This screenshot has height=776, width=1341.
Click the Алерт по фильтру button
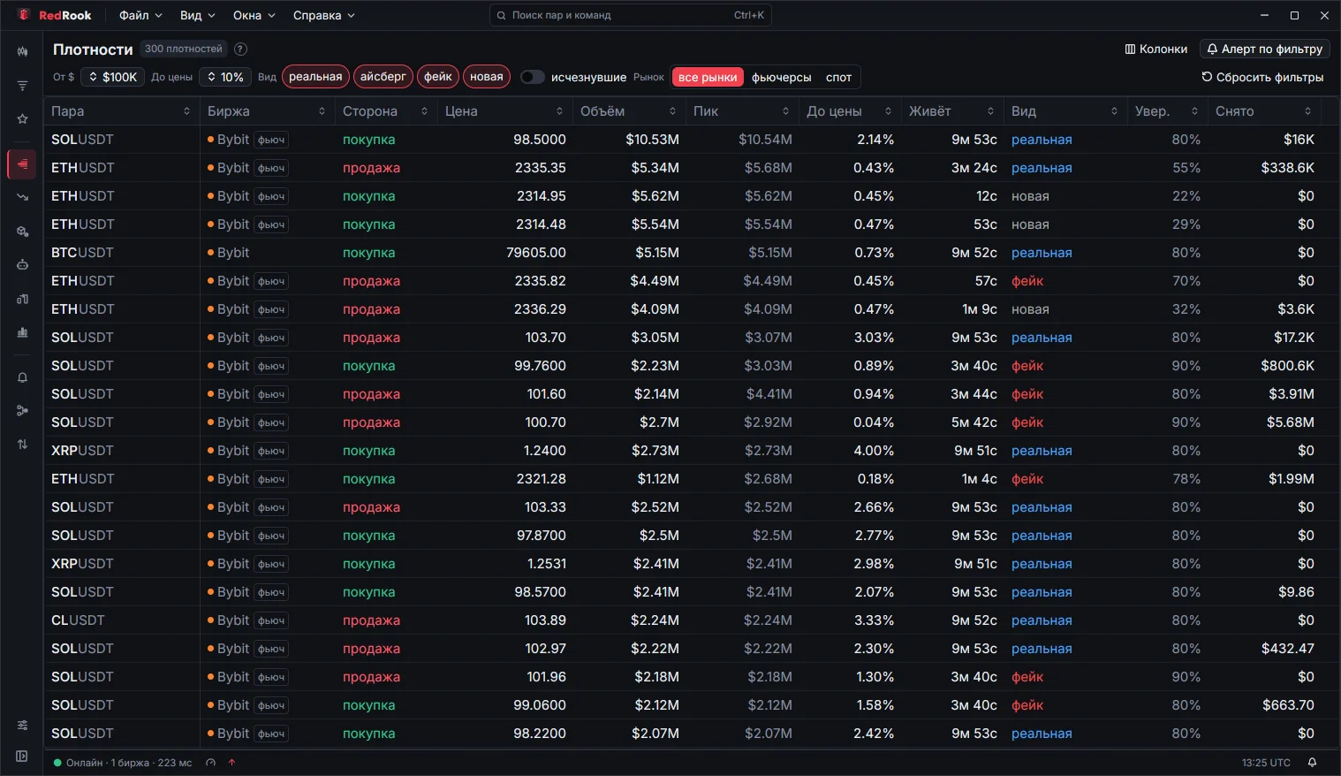[1265, 49]
